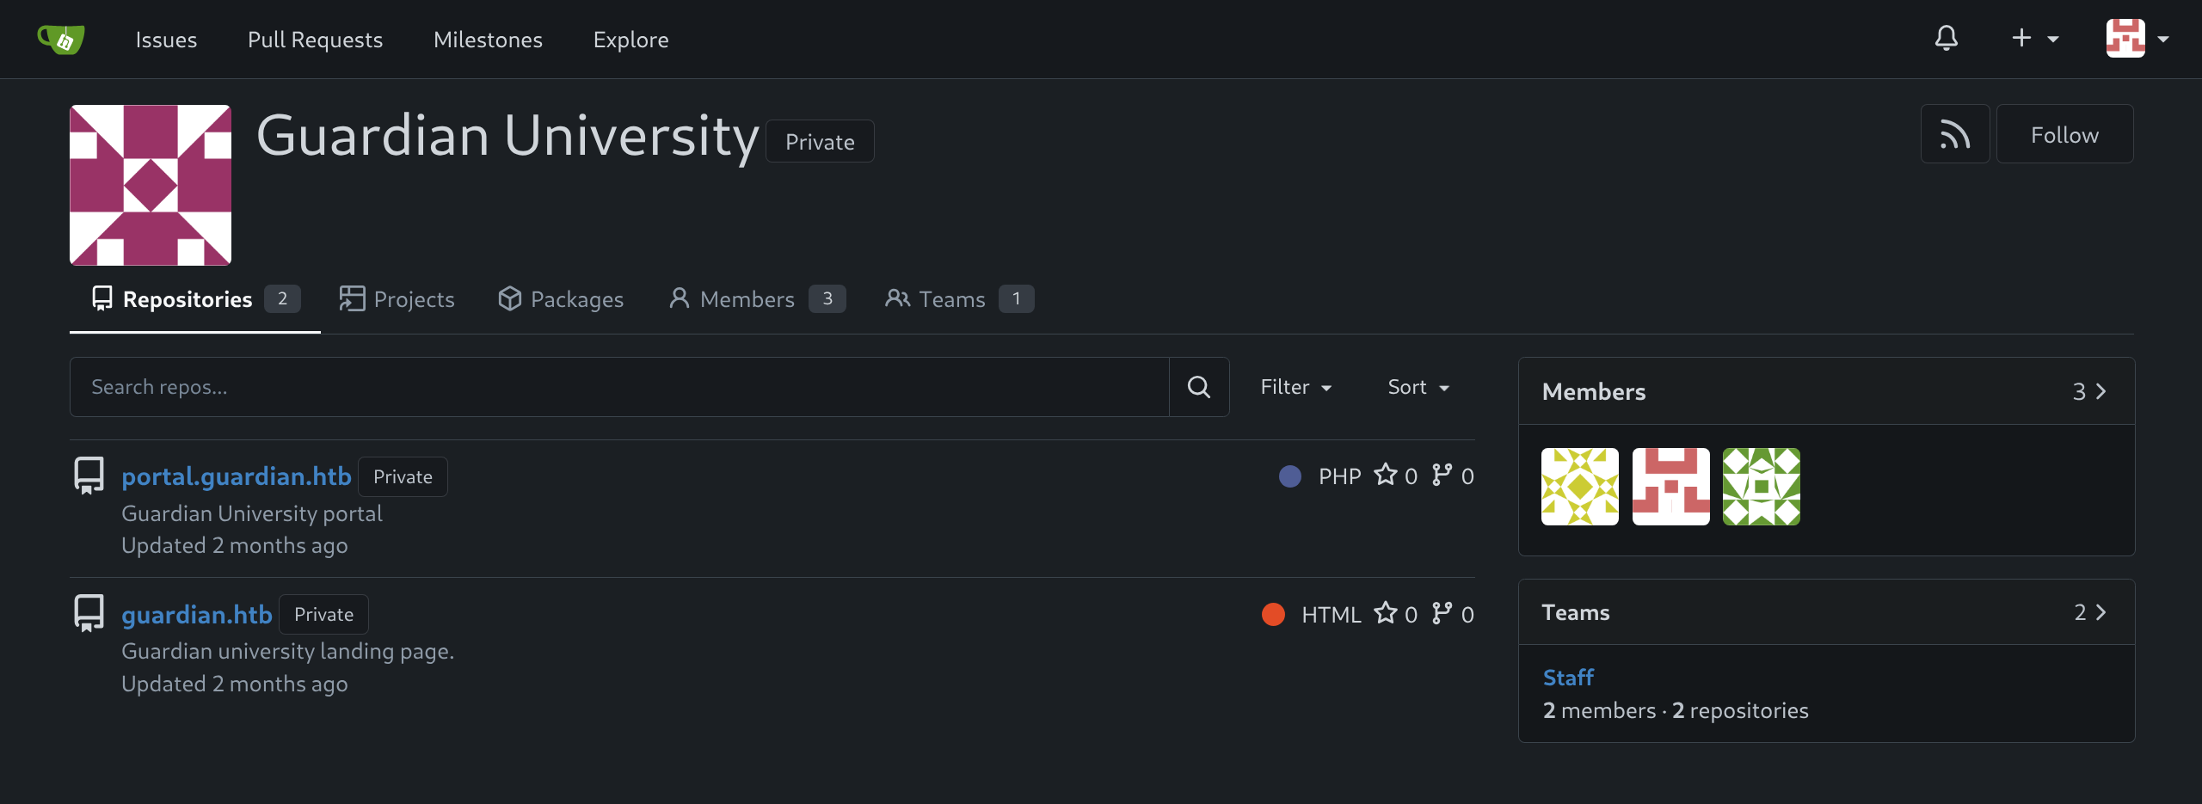Open the plus create-new dropdown
This screenshot has height=804, width=2202.
coord(2034,39)
